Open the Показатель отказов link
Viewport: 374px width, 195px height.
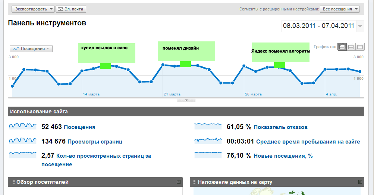[280, 127]
